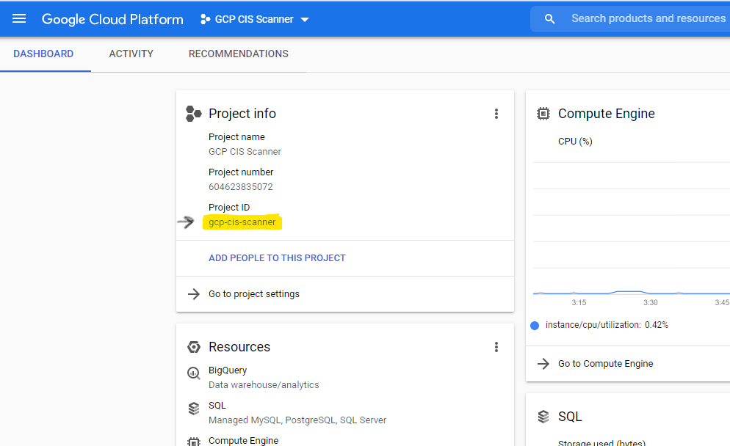Click the Compute Engine card header icon

(543, 113)
